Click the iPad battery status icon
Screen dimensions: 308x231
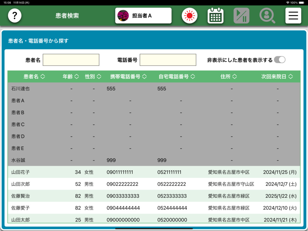(302, 2)
